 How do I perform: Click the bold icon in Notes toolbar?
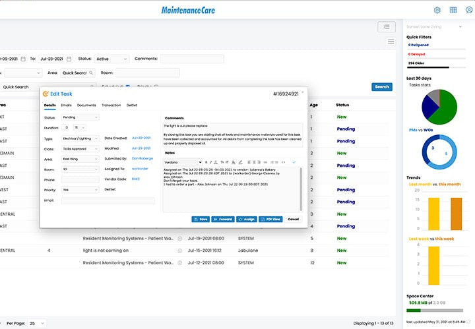206,162
